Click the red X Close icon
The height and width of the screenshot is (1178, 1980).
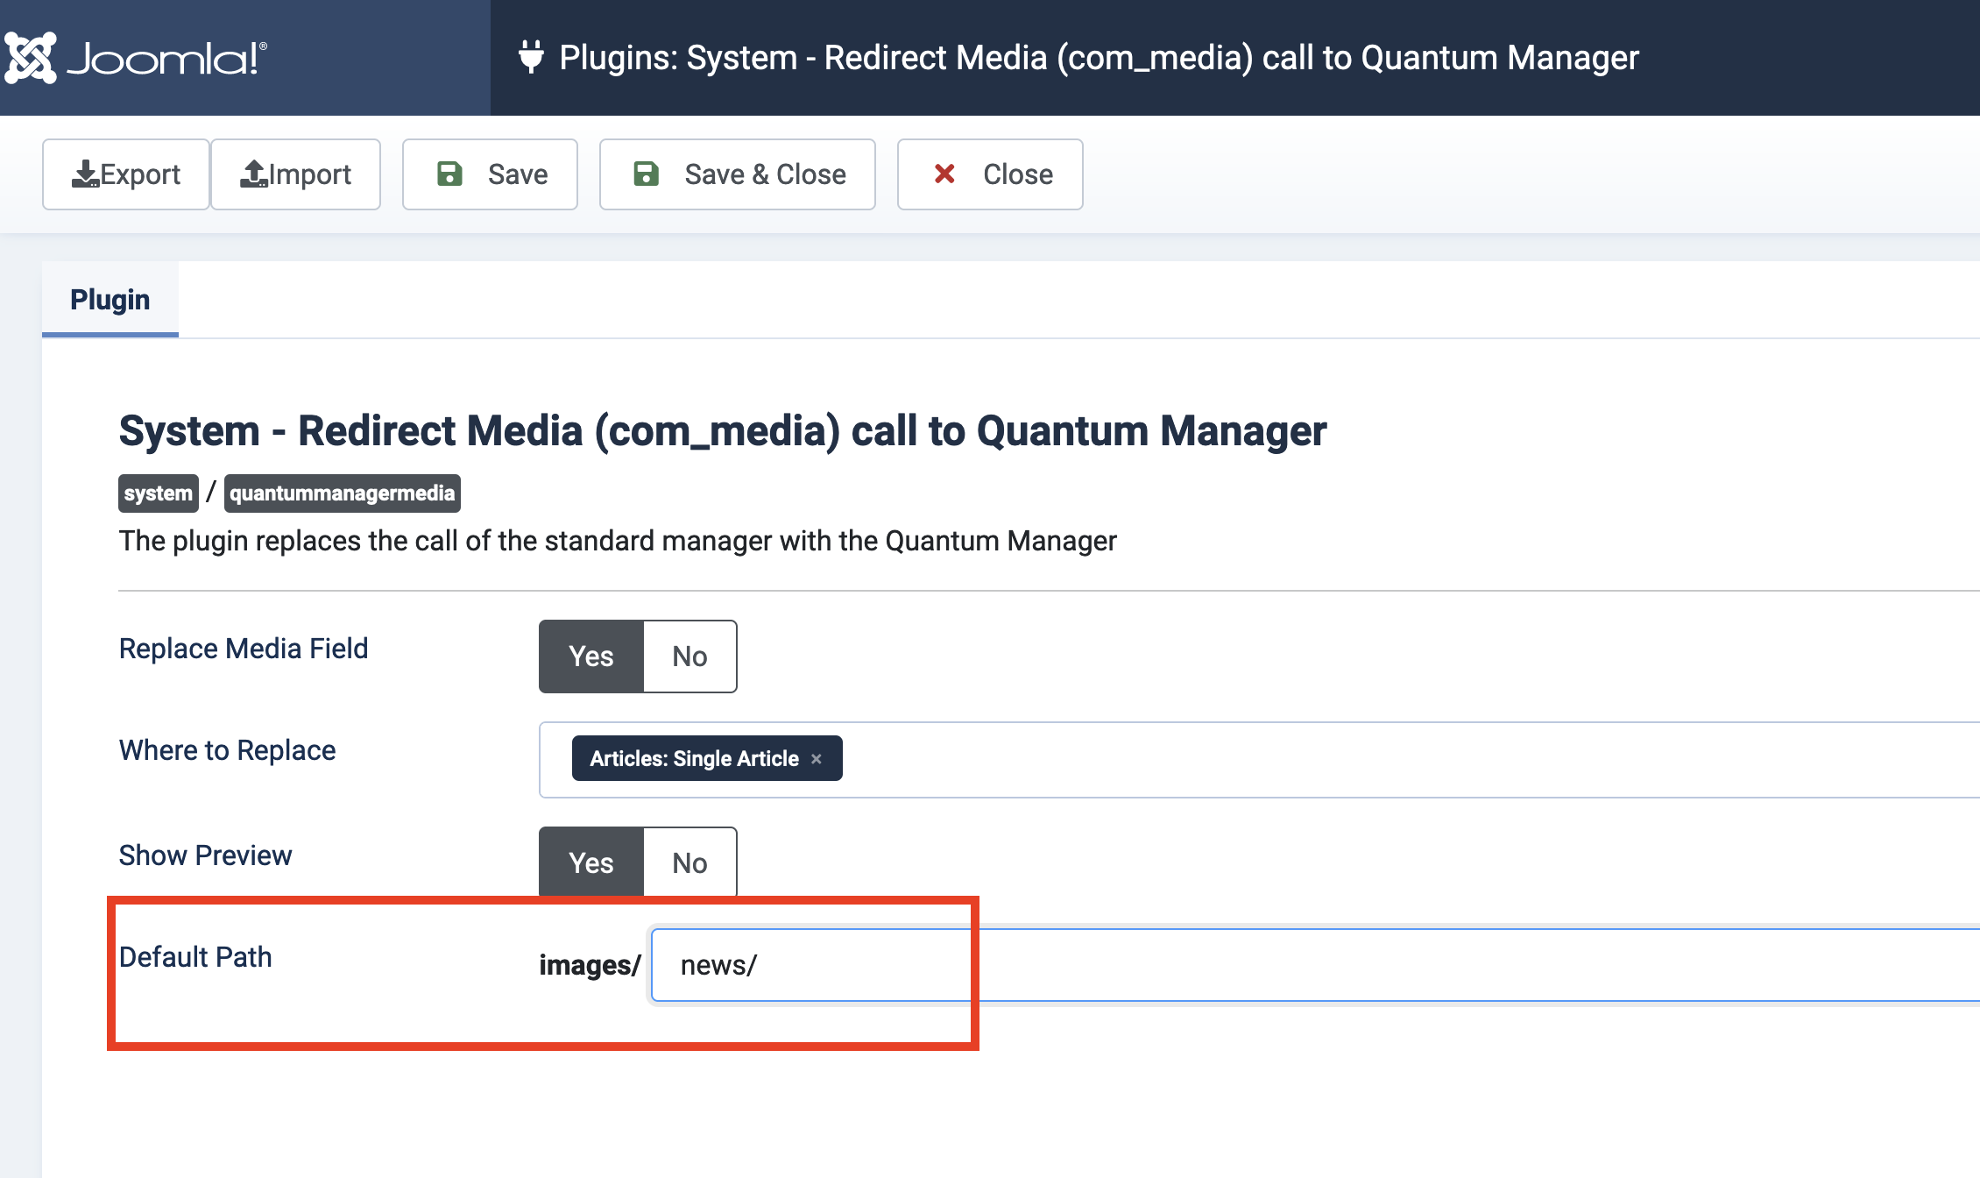944,174
